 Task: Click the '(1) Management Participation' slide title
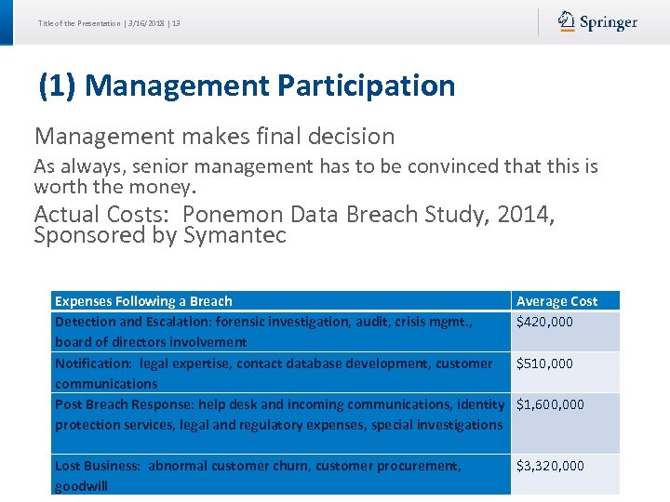[x=247, y=86]
